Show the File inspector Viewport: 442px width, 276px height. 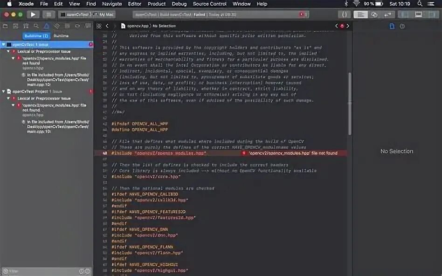[392, 26]
